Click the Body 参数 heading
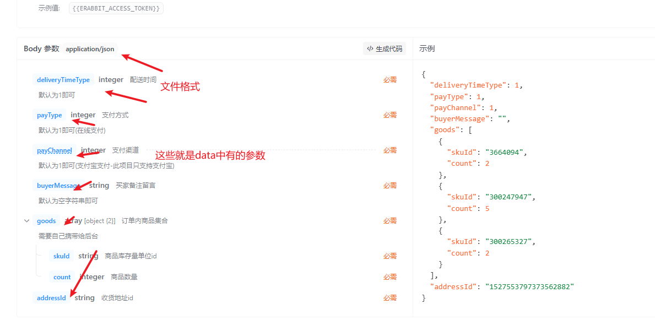 (x=41, y=49)
